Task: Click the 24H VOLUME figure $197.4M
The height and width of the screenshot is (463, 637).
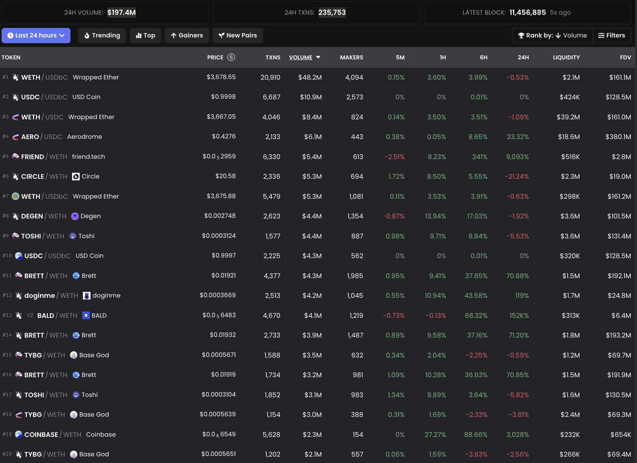Action: click(x=121, y=12)
